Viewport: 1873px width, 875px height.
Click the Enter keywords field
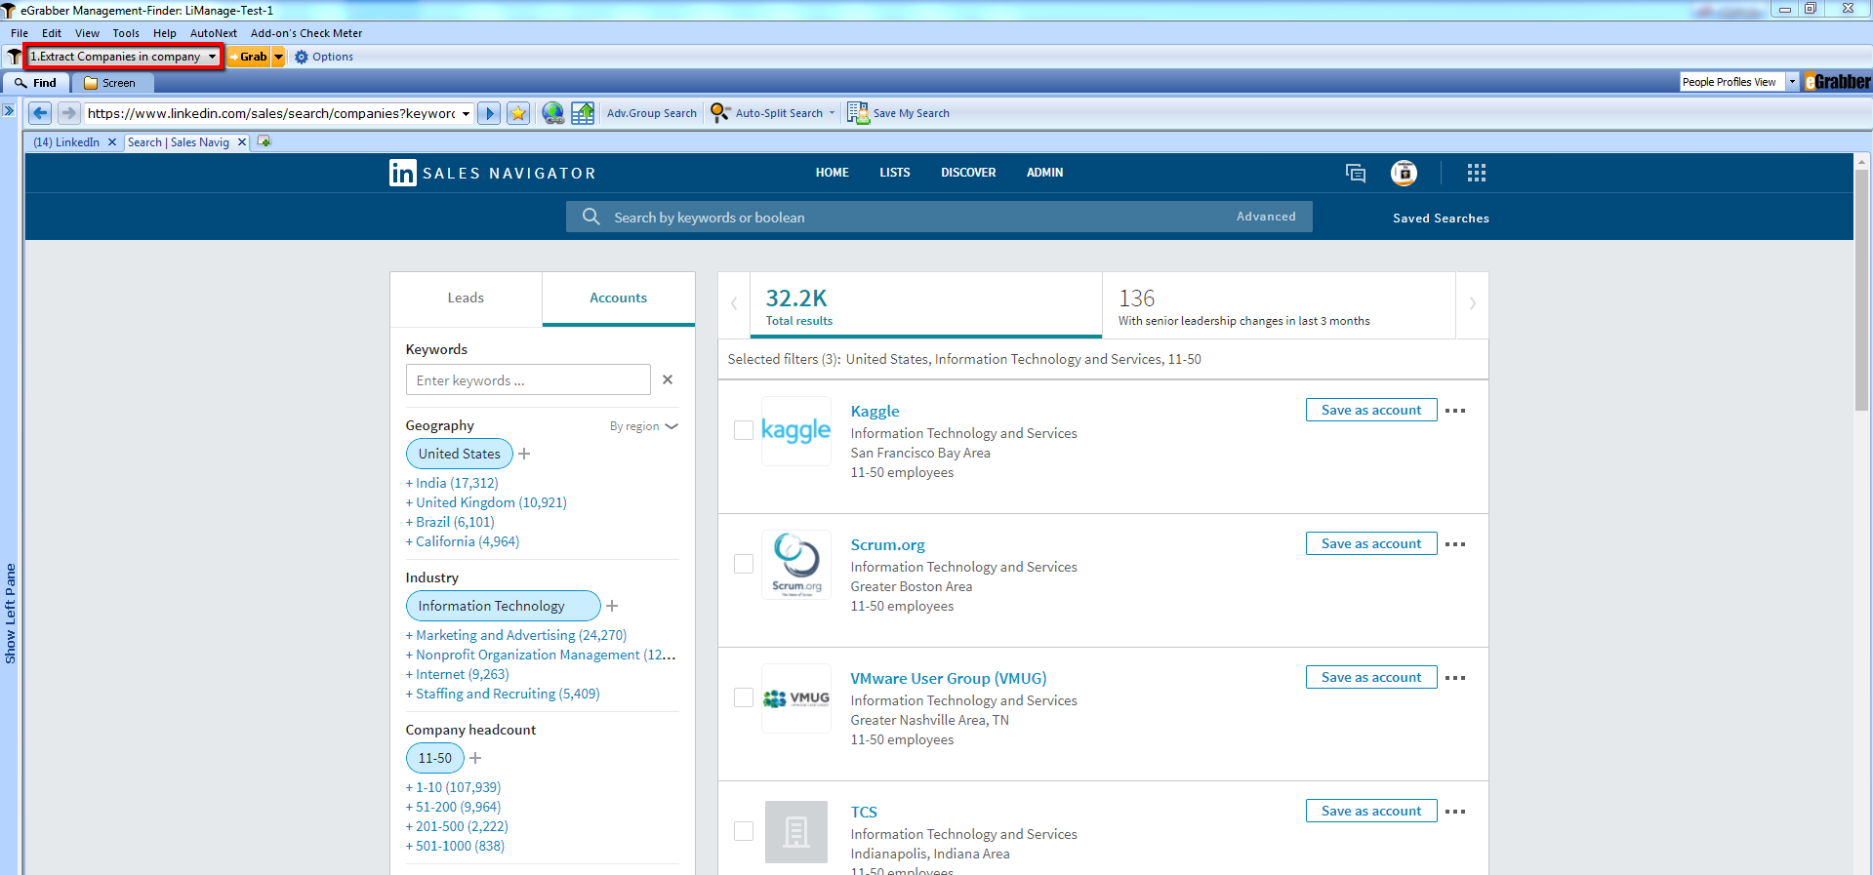point(528,379)
